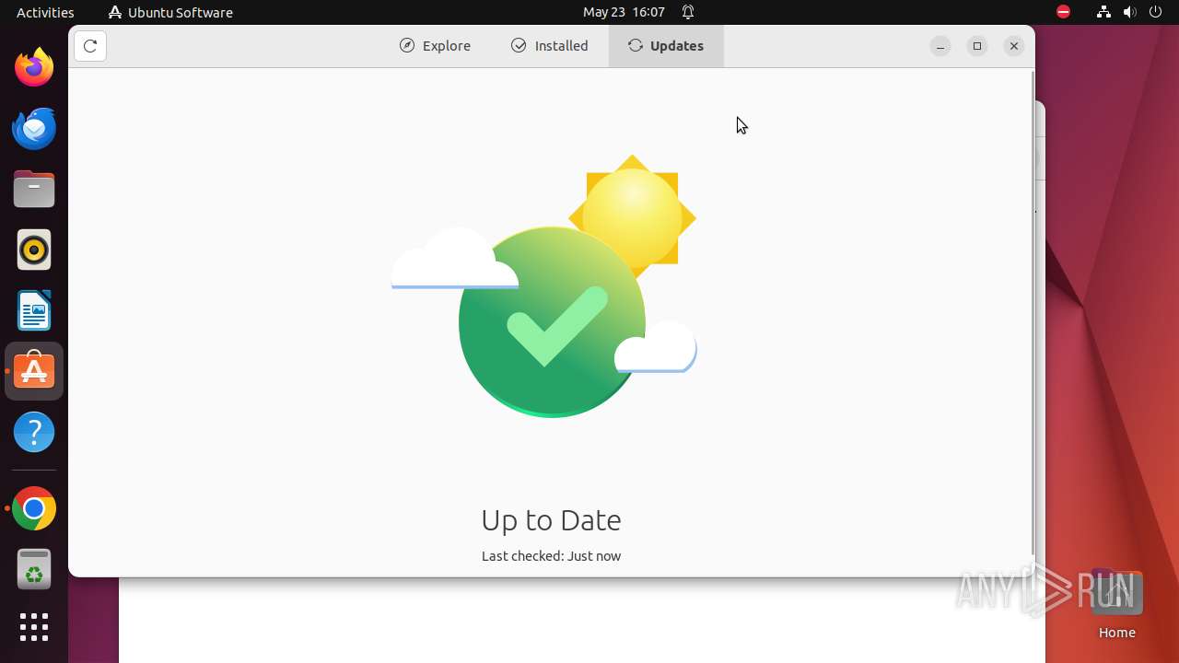Switch to the Explore tab
The height and width of the screenshot is (663, 1179).
click(435, 46)
